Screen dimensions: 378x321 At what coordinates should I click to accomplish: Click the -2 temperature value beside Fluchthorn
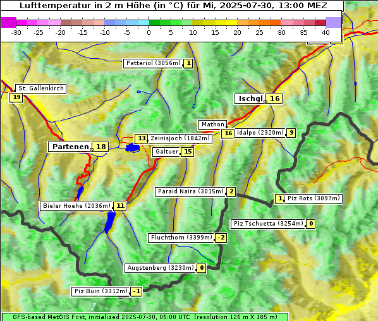point(221,238)
